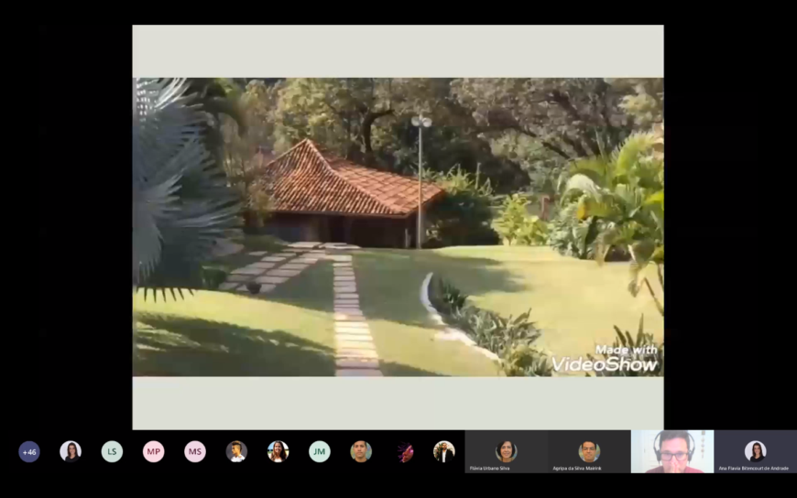Open Flávia Urbano Silva's participant tile
The image size is (797, 498).
pyautogui.click(x=506, y=449)
